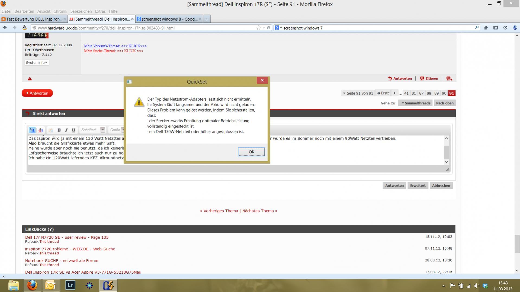Viewport: 520px width, 292px height.
Task: Go back with the browser back arrow
Action: coord(5,28)
